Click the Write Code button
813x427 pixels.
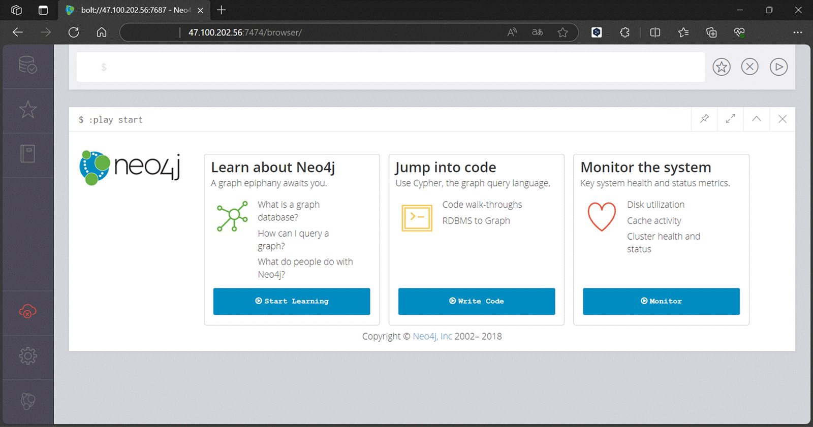[x=477, y=301]
